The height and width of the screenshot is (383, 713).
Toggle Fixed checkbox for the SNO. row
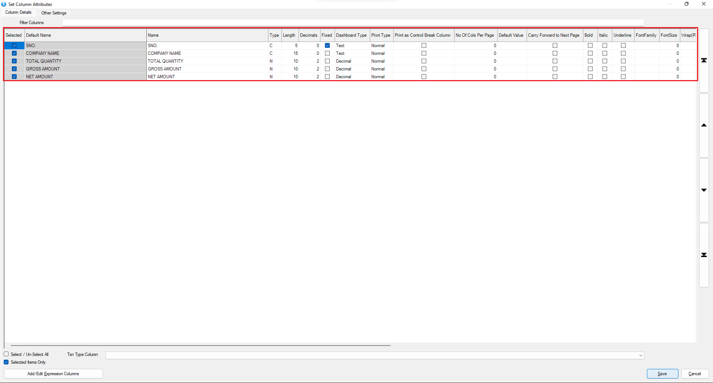[327, 46]
